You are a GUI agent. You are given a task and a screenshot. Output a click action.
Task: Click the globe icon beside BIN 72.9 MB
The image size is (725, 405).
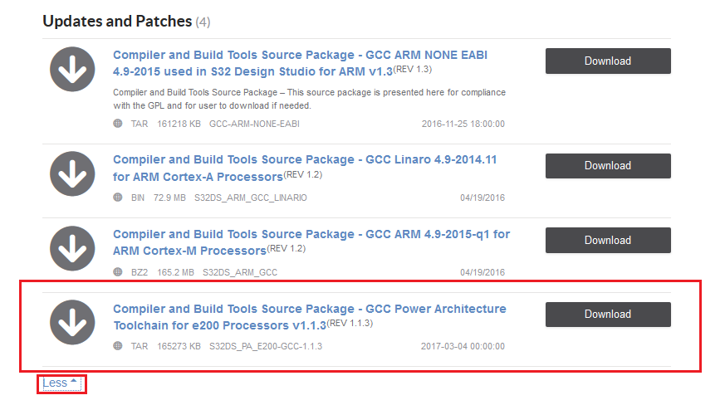118,198
